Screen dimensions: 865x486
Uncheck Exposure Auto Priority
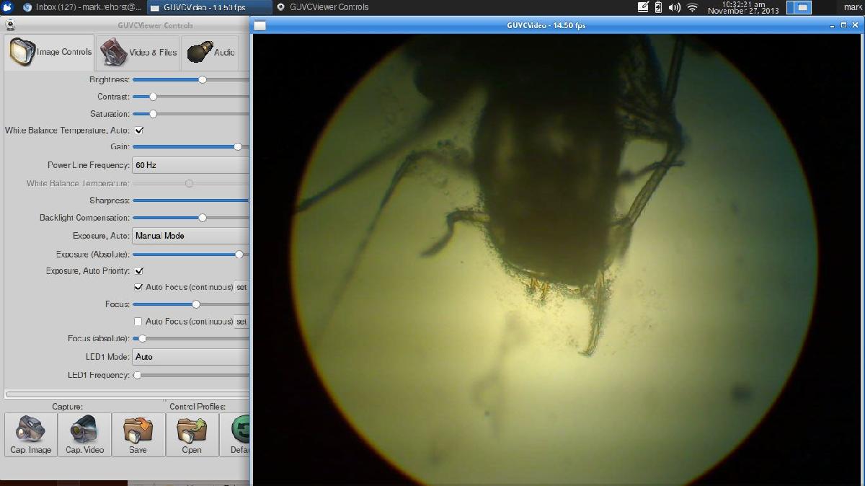tap(138, 270)
